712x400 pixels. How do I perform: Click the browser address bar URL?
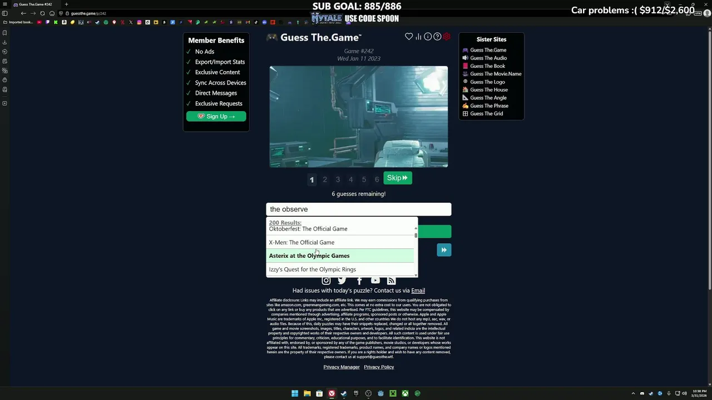point(88,13)
